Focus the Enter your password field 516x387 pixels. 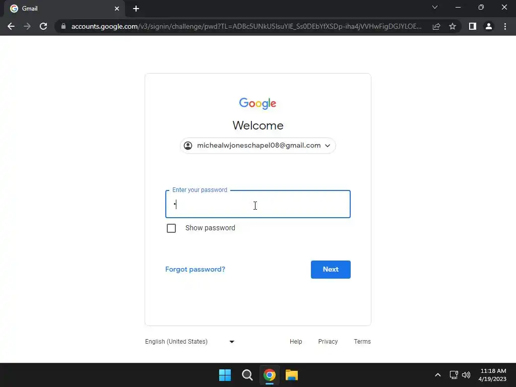click(x=258, y=204)
